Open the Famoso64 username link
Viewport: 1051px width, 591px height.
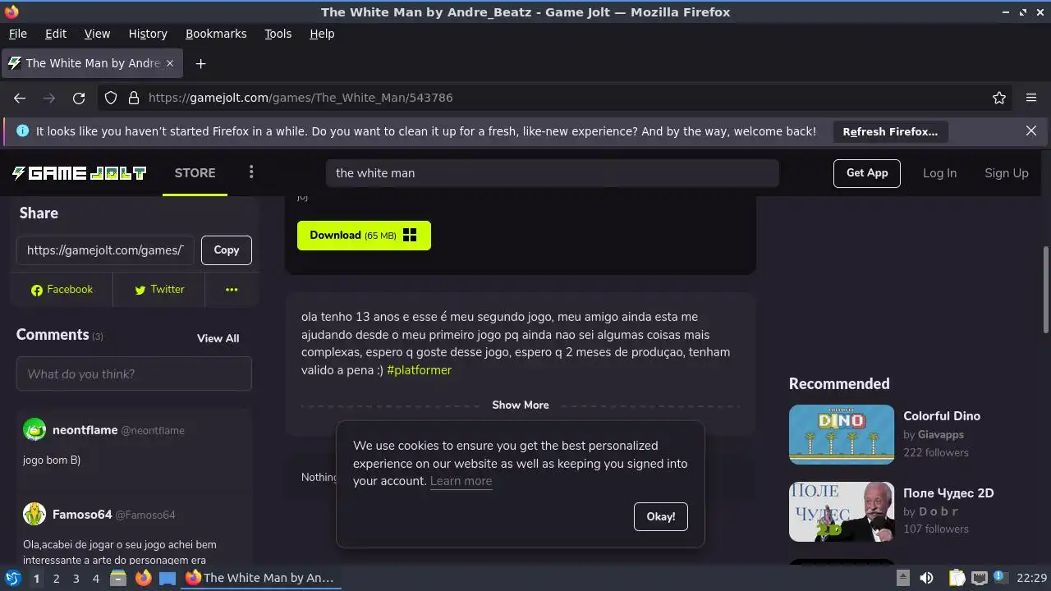point(82,515)
